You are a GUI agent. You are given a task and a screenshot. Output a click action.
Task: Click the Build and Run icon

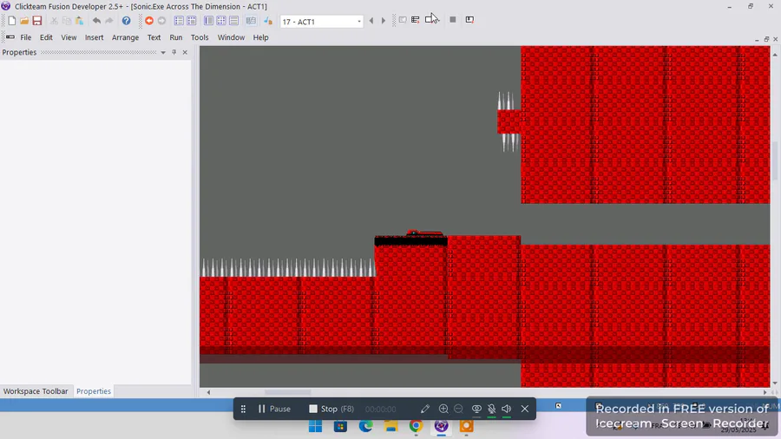[469, 20]
